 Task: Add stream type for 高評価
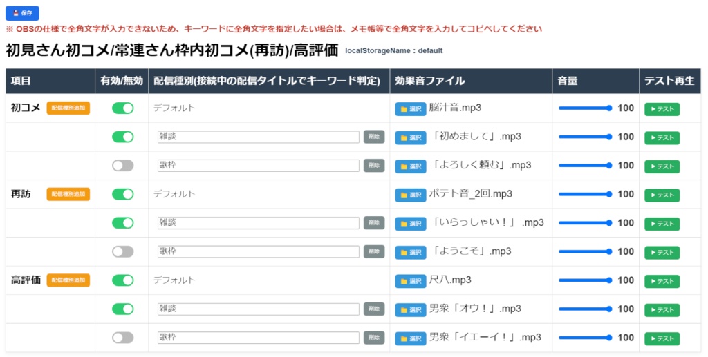[x=68, y=280]
